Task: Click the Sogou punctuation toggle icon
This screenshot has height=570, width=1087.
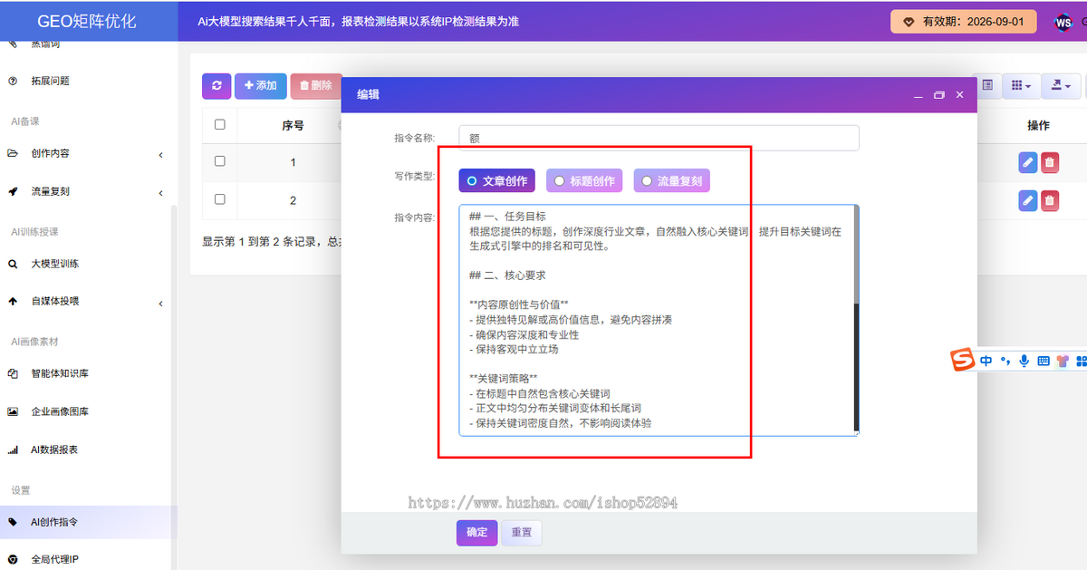Action: pyautogui.click(x=1005, y=361)
